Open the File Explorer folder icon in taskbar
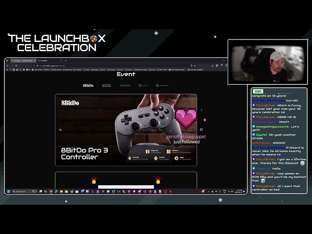312x234 pixels. click(x=61, y=192)
